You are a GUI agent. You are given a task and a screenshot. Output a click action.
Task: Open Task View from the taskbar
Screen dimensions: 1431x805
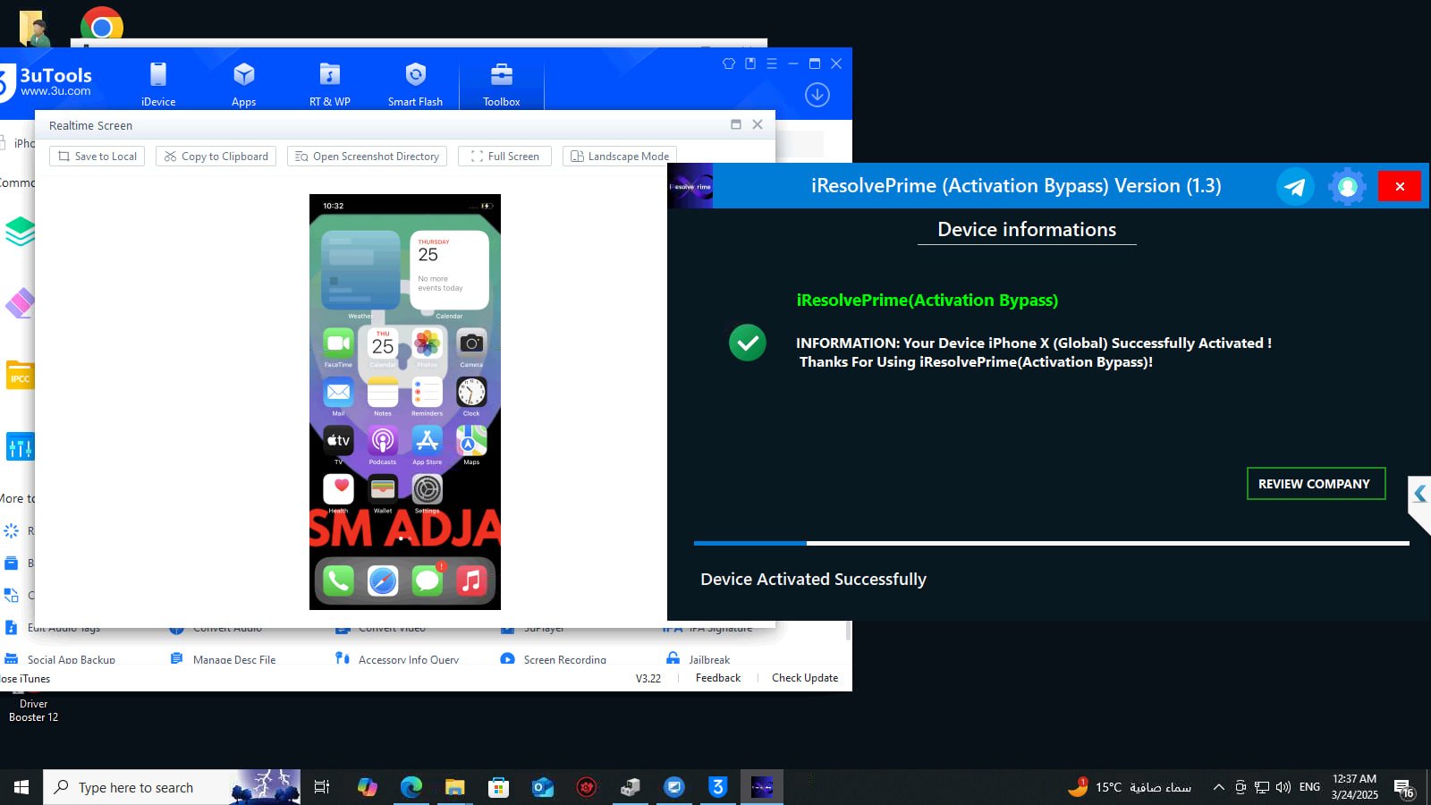pos(322,787)
